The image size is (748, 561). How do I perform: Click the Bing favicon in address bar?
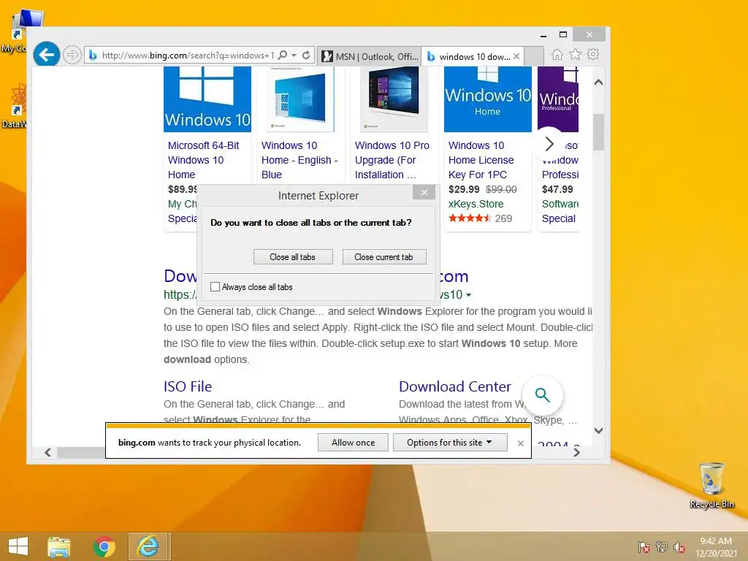click(93, 56)
